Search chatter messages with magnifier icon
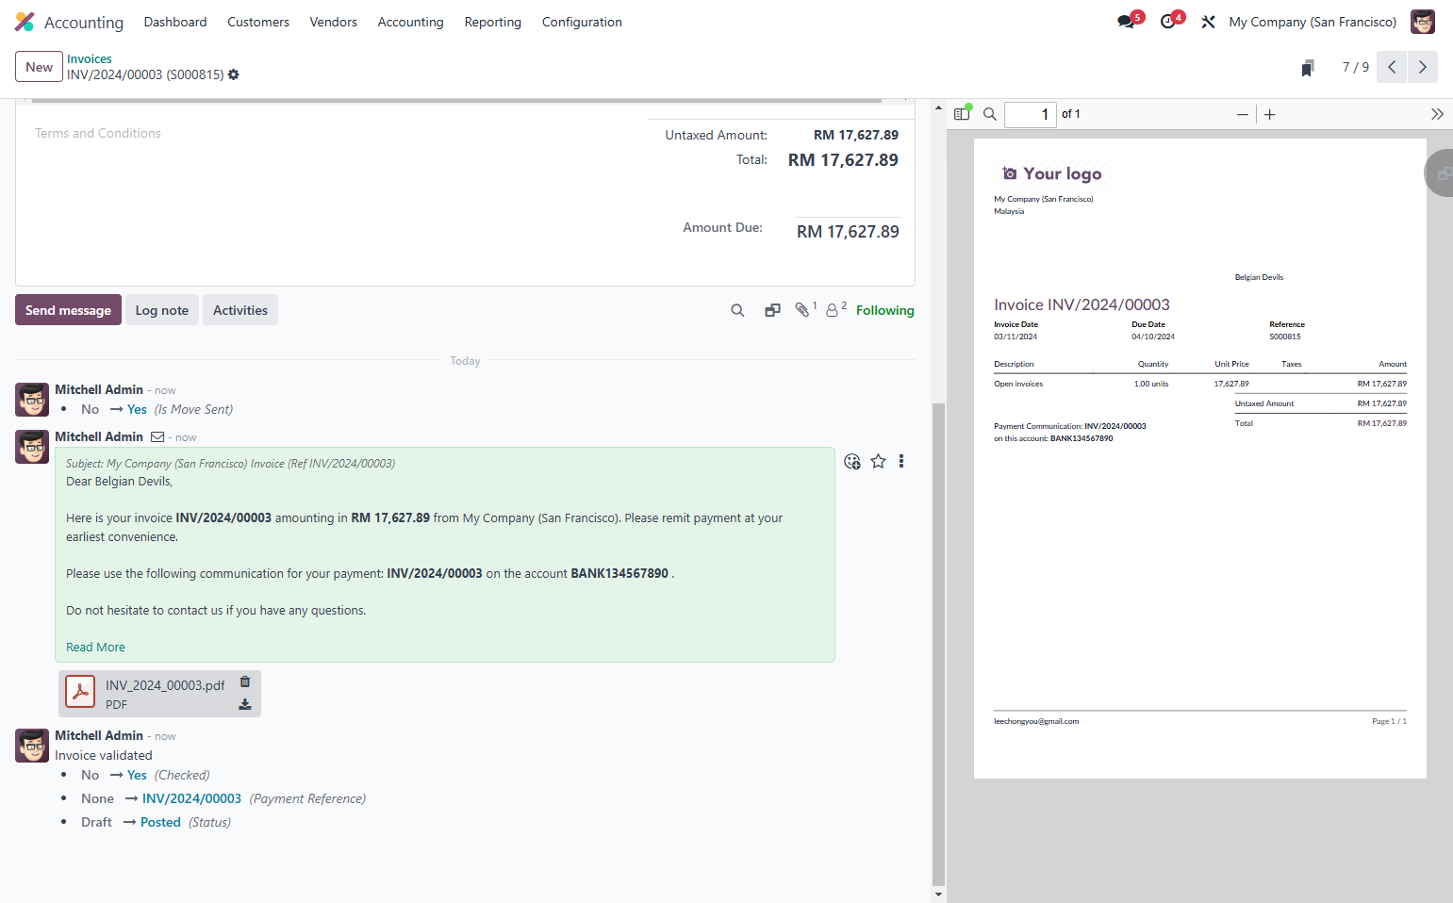 click(x=737, y=310)
